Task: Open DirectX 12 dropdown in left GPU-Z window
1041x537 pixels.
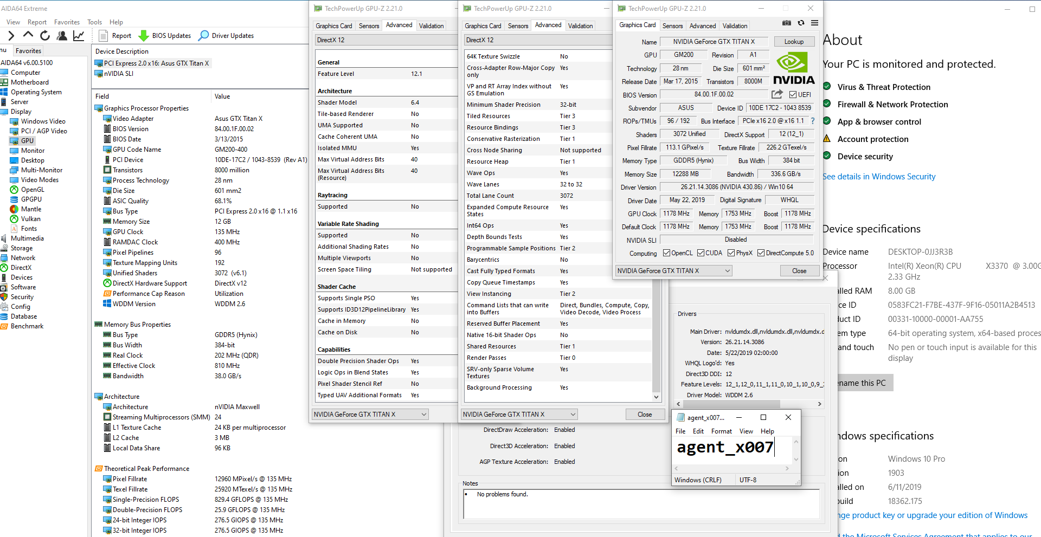Action: pos(386,40)
